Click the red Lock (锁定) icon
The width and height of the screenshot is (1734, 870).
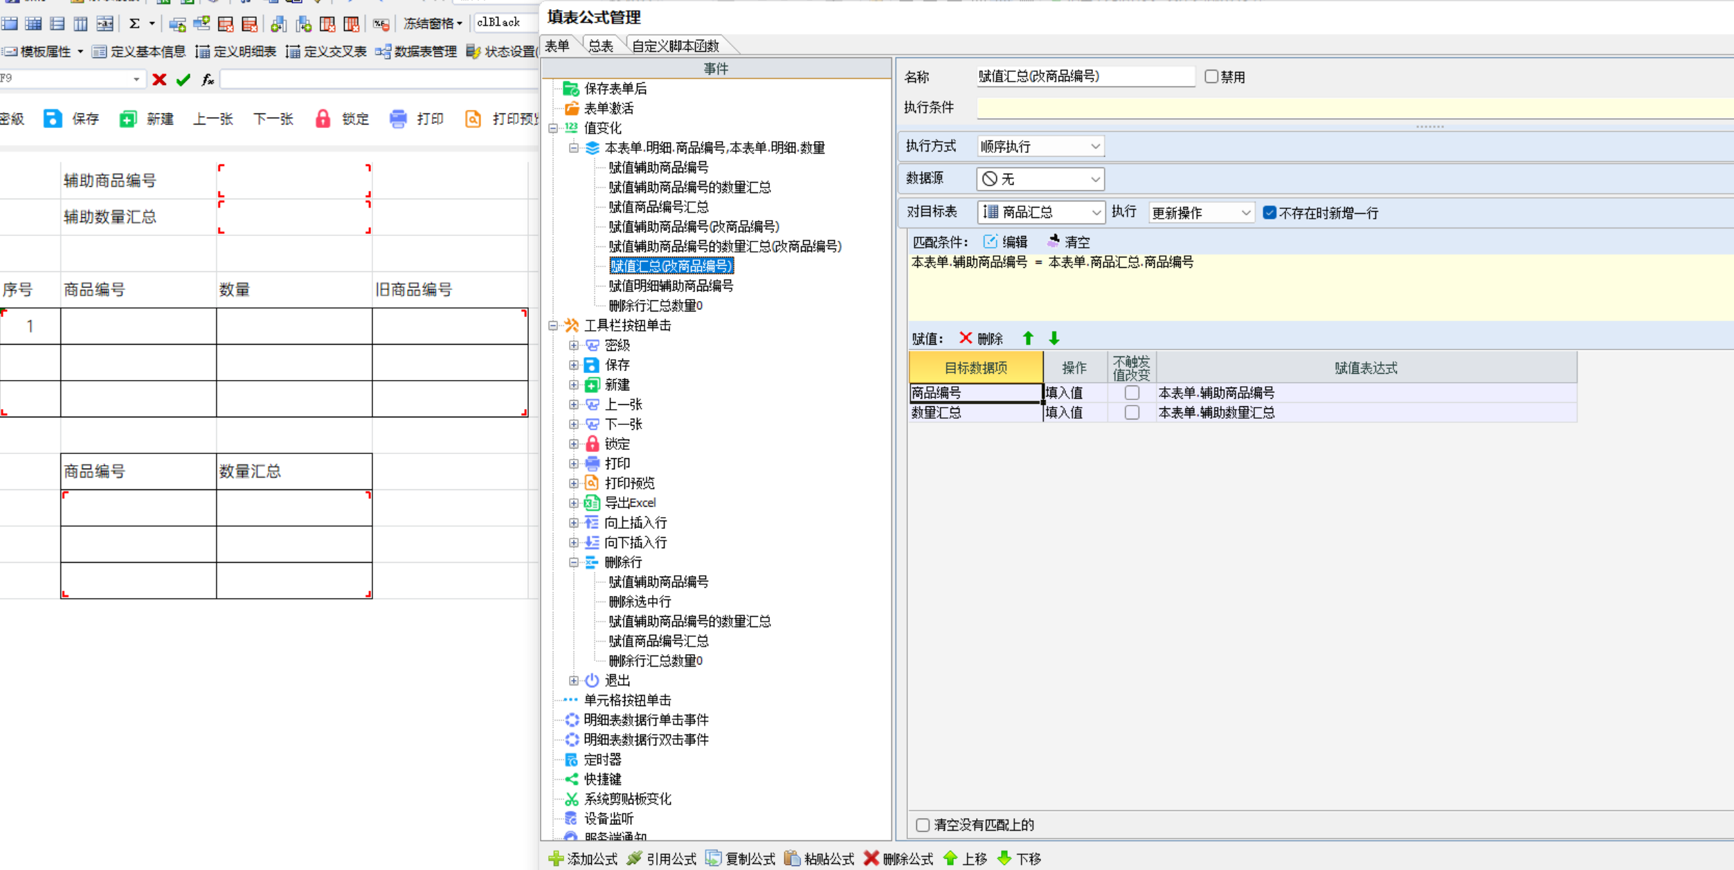[x=323, y=118]
